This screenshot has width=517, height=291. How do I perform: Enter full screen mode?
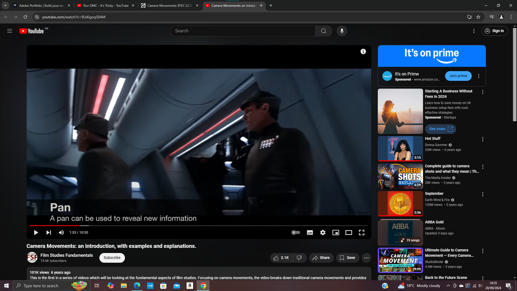361,233
